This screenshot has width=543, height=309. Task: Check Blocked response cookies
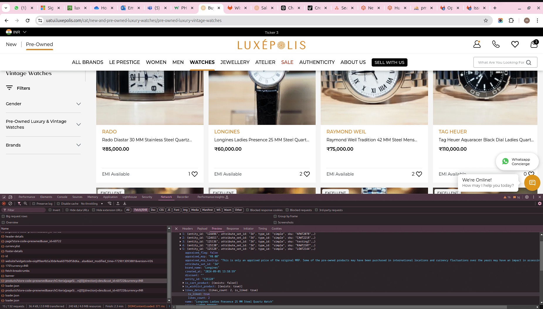[248, 210]
